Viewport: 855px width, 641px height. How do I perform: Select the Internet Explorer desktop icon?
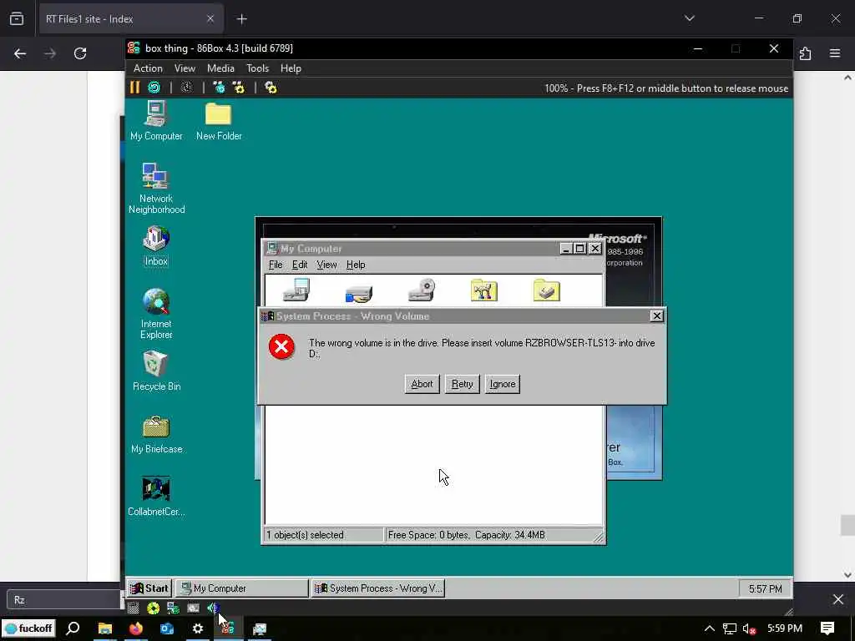click(x=156, y=314)
